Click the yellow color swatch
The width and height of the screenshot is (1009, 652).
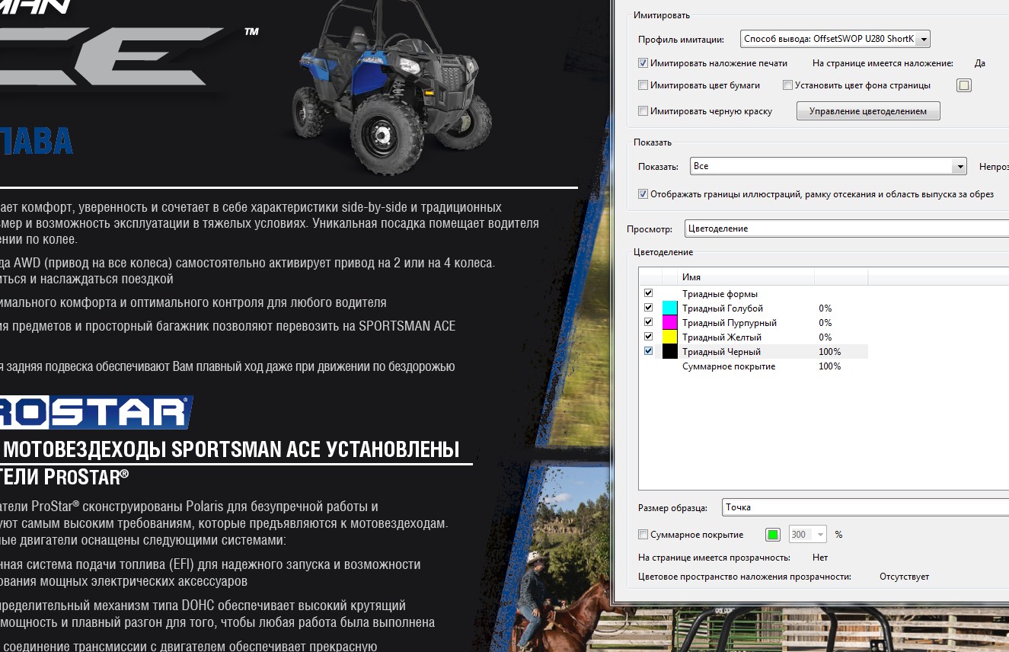pyautogui.click(x=670, y=337)
